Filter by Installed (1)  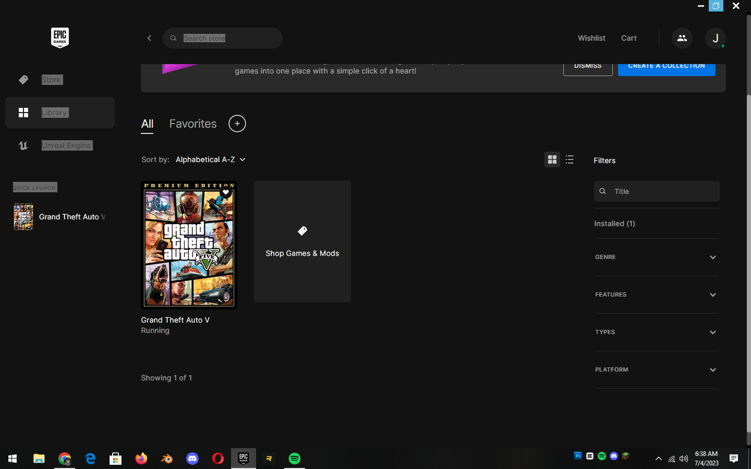(x=614, y=223)
